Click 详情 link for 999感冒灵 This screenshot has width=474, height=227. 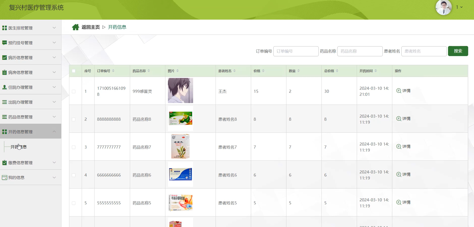(x=406, y=91)
